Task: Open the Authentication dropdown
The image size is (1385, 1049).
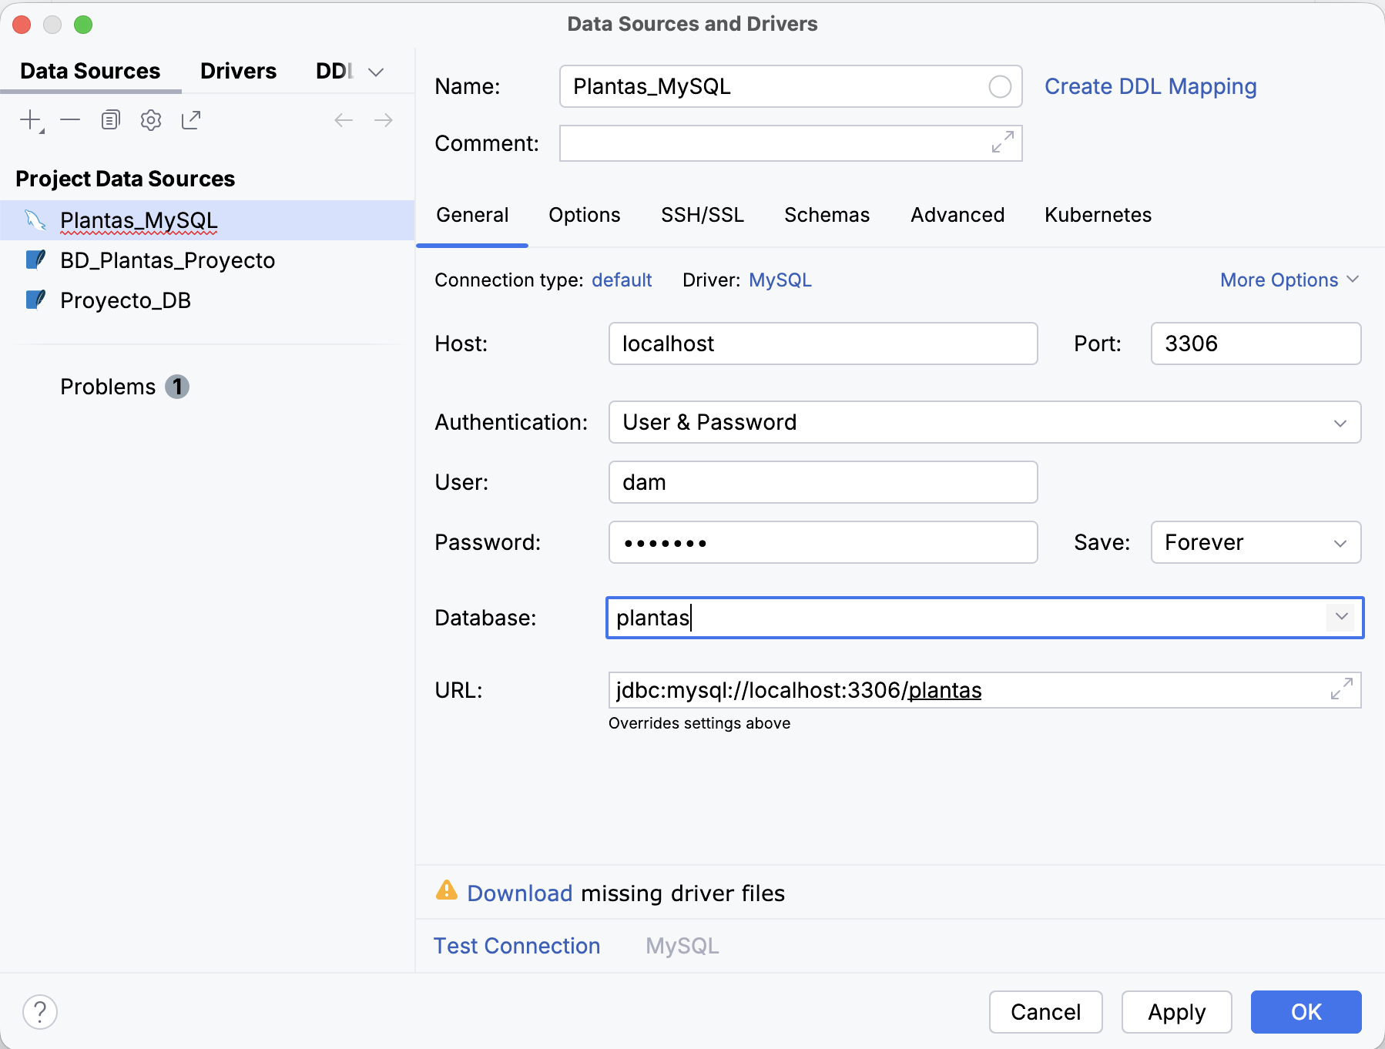Action: [1340, 423]
